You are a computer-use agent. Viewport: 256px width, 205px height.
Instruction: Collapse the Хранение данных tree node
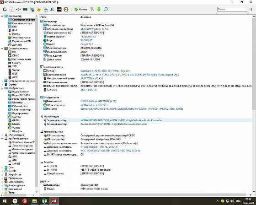[x=2, y=139]
